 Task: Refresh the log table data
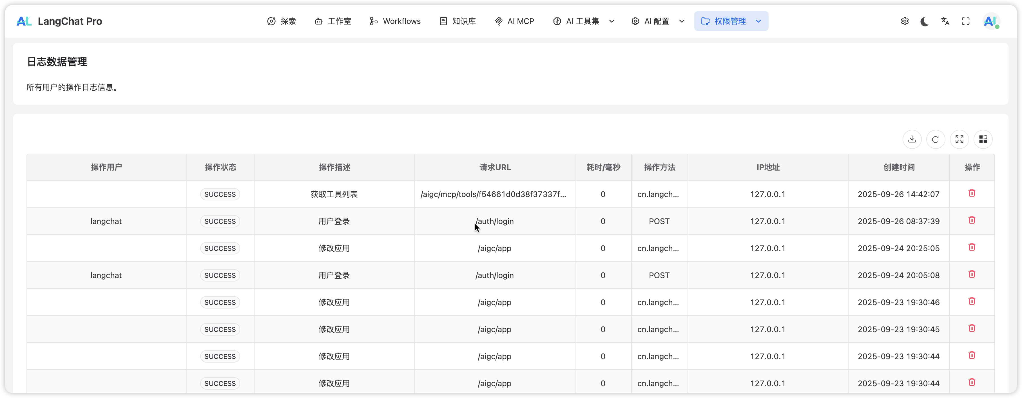(935, 139)
